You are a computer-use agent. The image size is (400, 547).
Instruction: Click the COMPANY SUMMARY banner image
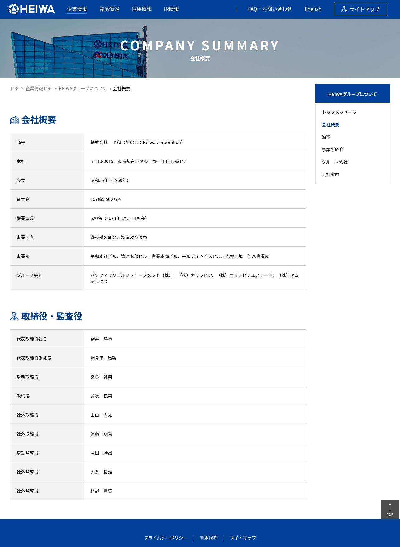point(200,48)
